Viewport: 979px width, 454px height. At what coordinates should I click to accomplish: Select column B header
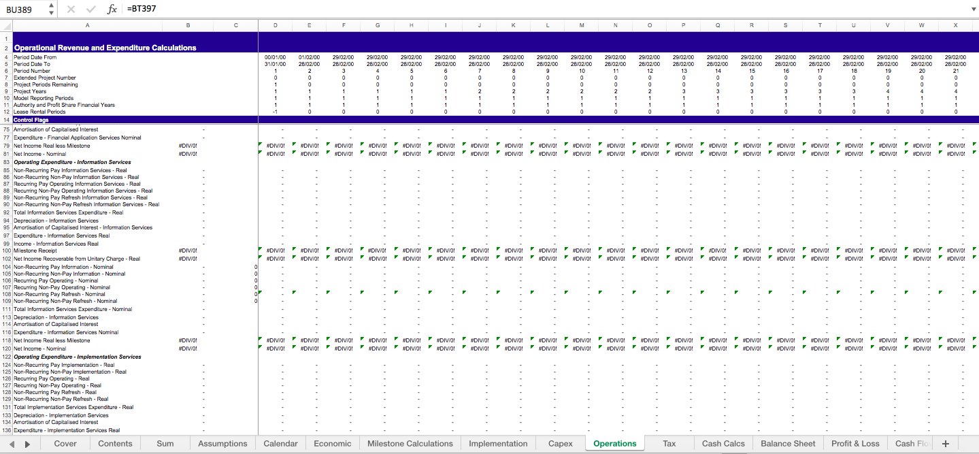click(188, 25)
